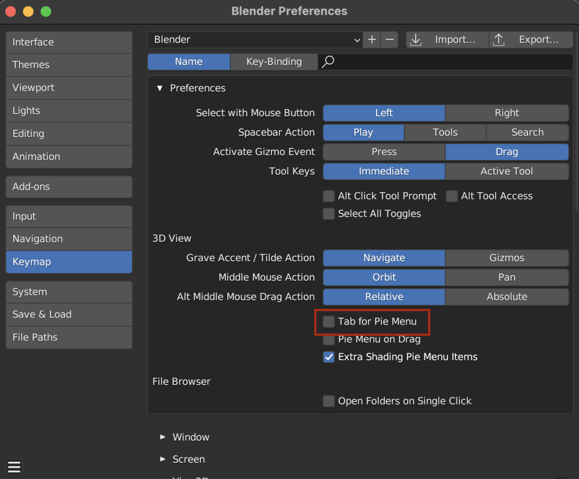The image size is (579, 479).
Task: Open the Blender keymap preset dropdown
Action: (256, 40)
